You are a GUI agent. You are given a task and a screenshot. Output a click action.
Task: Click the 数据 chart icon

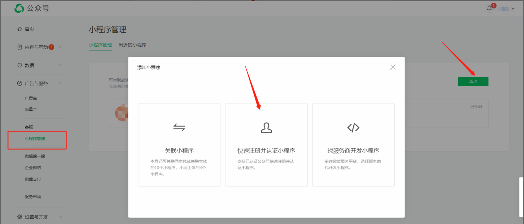[20, 65]
